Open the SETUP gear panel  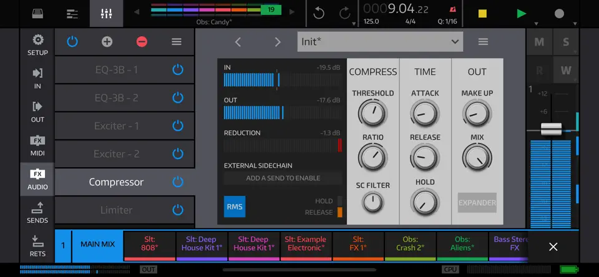37,45
